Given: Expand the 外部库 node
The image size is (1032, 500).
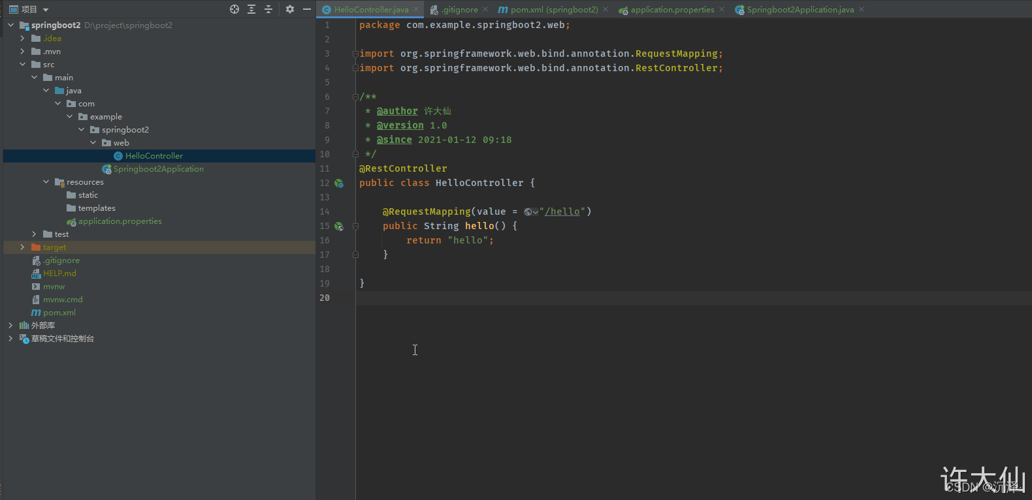Looking at the screenshot, I should click(x=10, y=326).
